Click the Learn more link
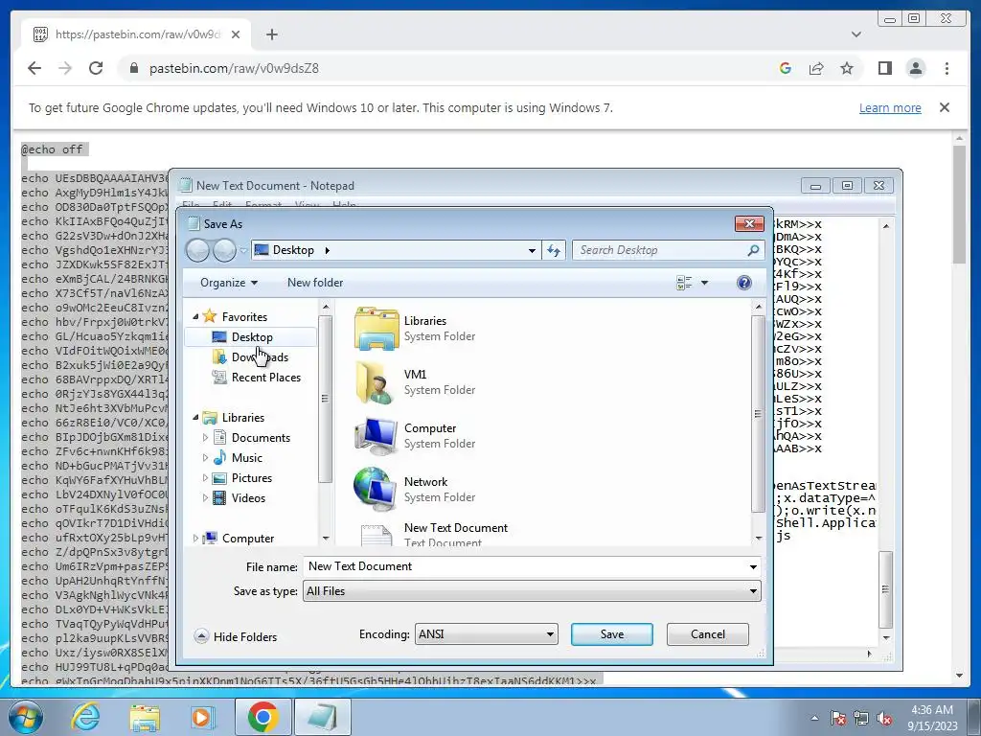 point(890,107)
